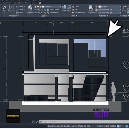Expand the Annotation panel
The width and height of the screenshot is (129, 129).
14,16
